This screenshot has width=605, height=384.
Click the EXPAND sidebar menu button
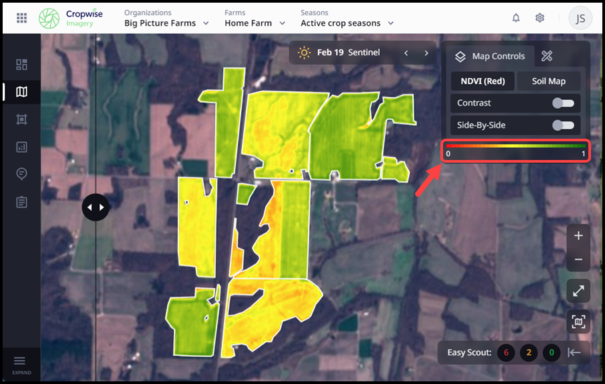pyautogui.click(x=21, y=363)
